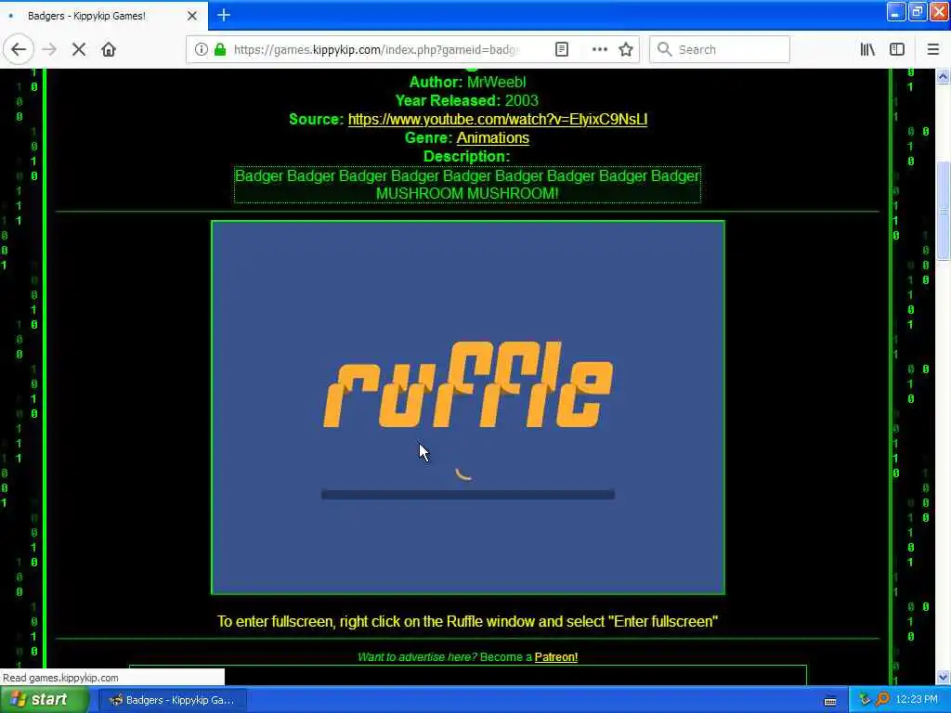Follow the Patreon link
This screenshot has height=713, width=951.
pyautogui.click(x=556, y=657)
